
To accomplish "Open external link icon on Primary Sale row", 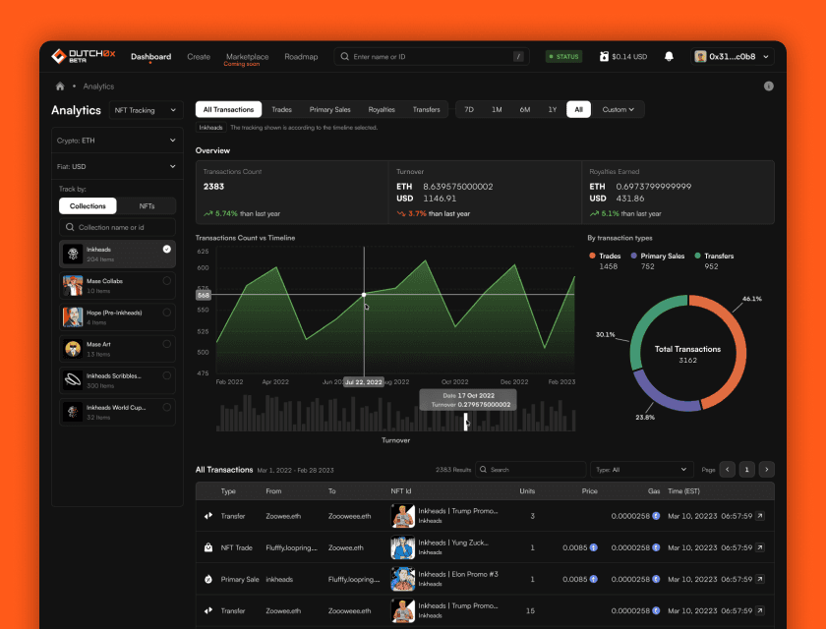I will (760, 579).
